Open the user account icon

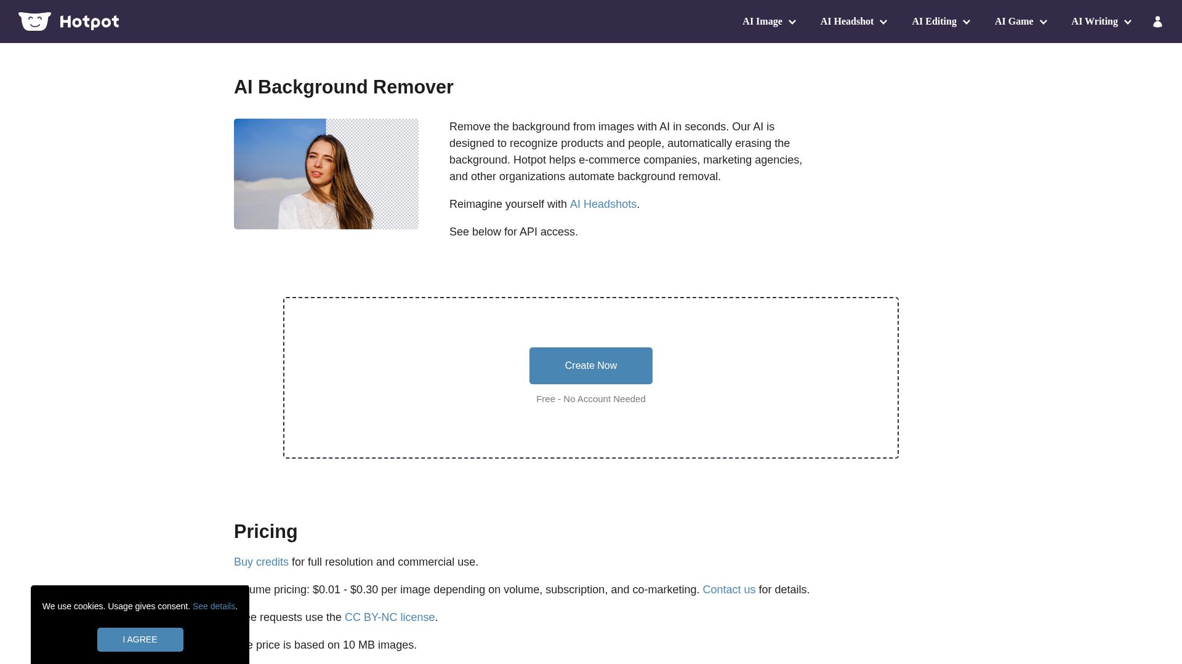click(1157, 22)
